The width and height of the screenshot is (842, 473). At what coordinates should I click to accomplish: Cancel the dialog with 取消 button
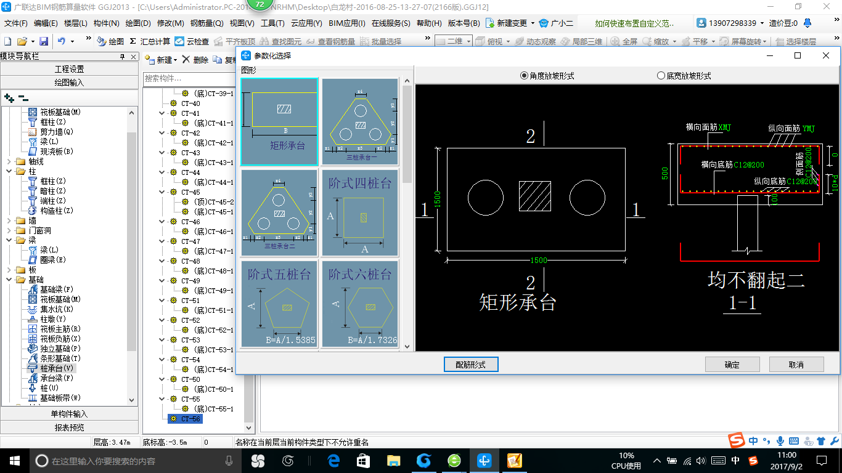point(796,365)
